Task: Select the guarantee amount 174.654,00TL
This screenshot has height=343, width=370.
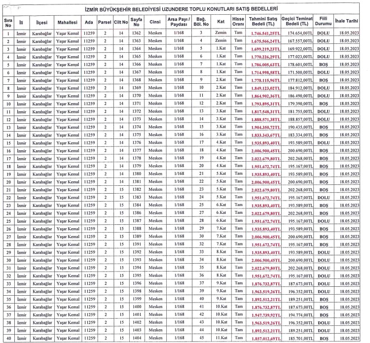Action: click(x=300, y=33)
